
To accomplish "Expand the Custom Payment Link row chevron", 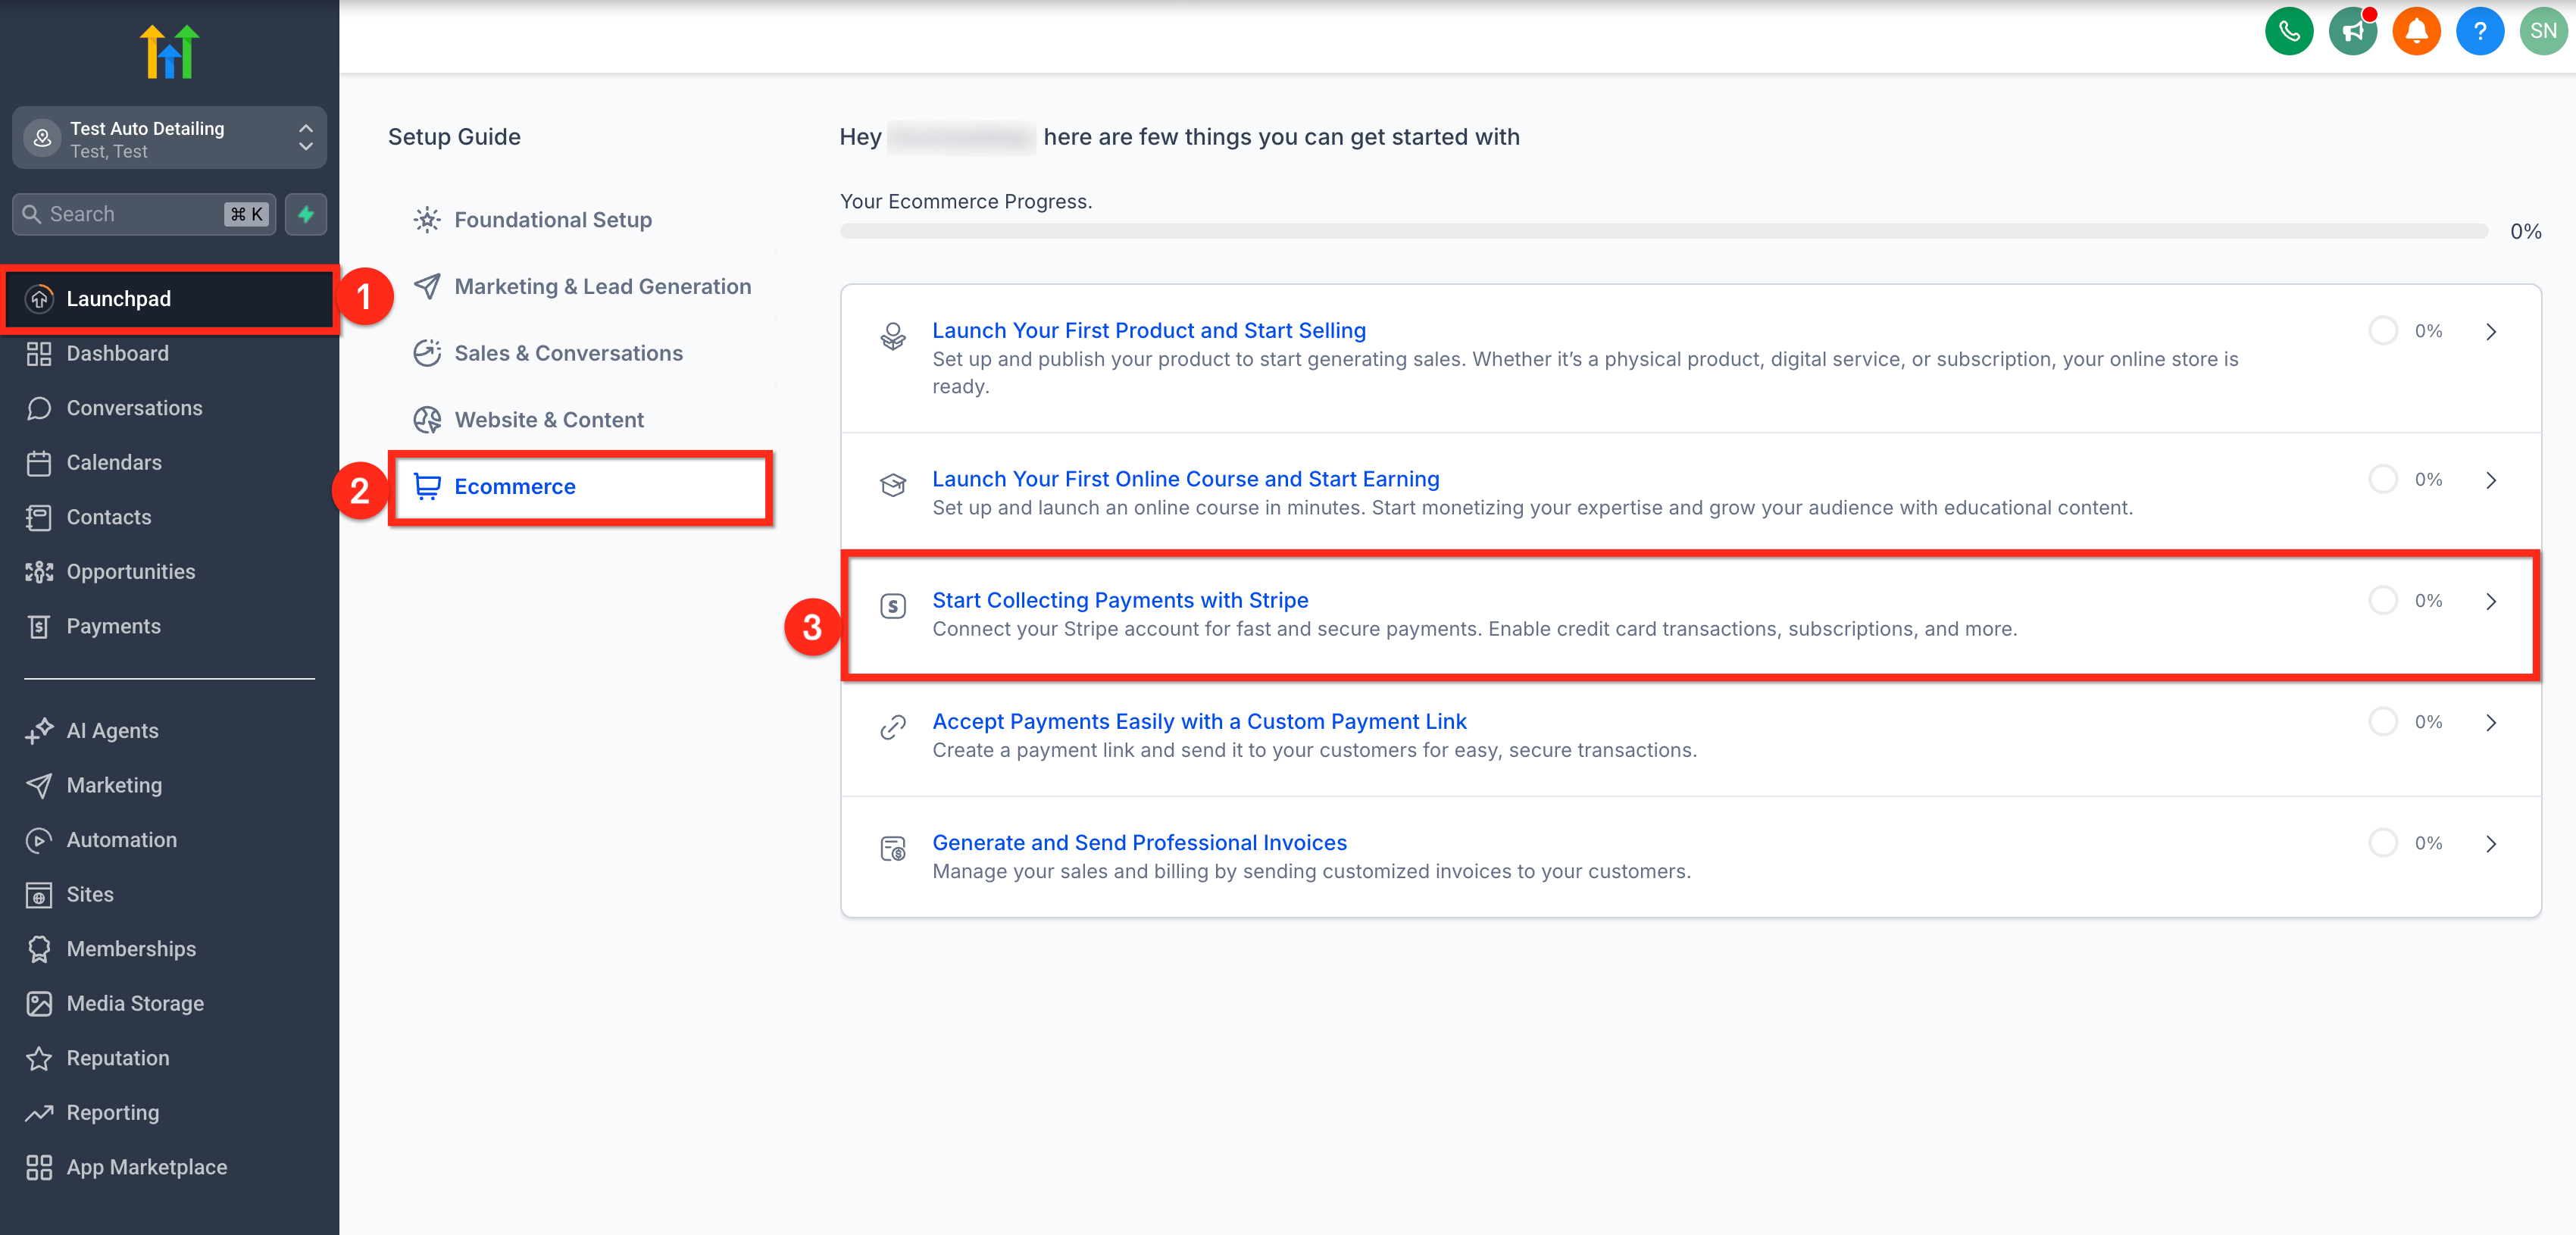I will (x=2491, y=723).
